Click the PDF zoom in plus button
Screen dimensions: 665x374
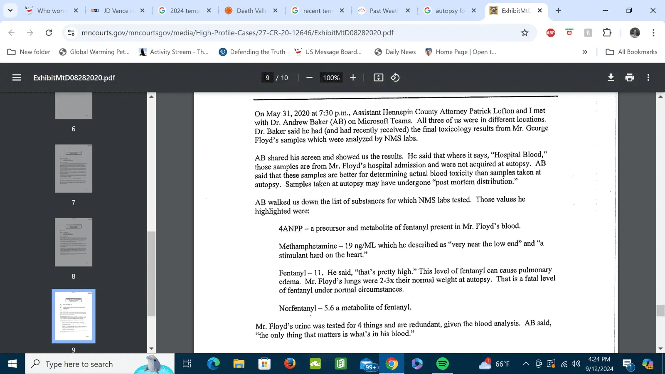(353, 78)
